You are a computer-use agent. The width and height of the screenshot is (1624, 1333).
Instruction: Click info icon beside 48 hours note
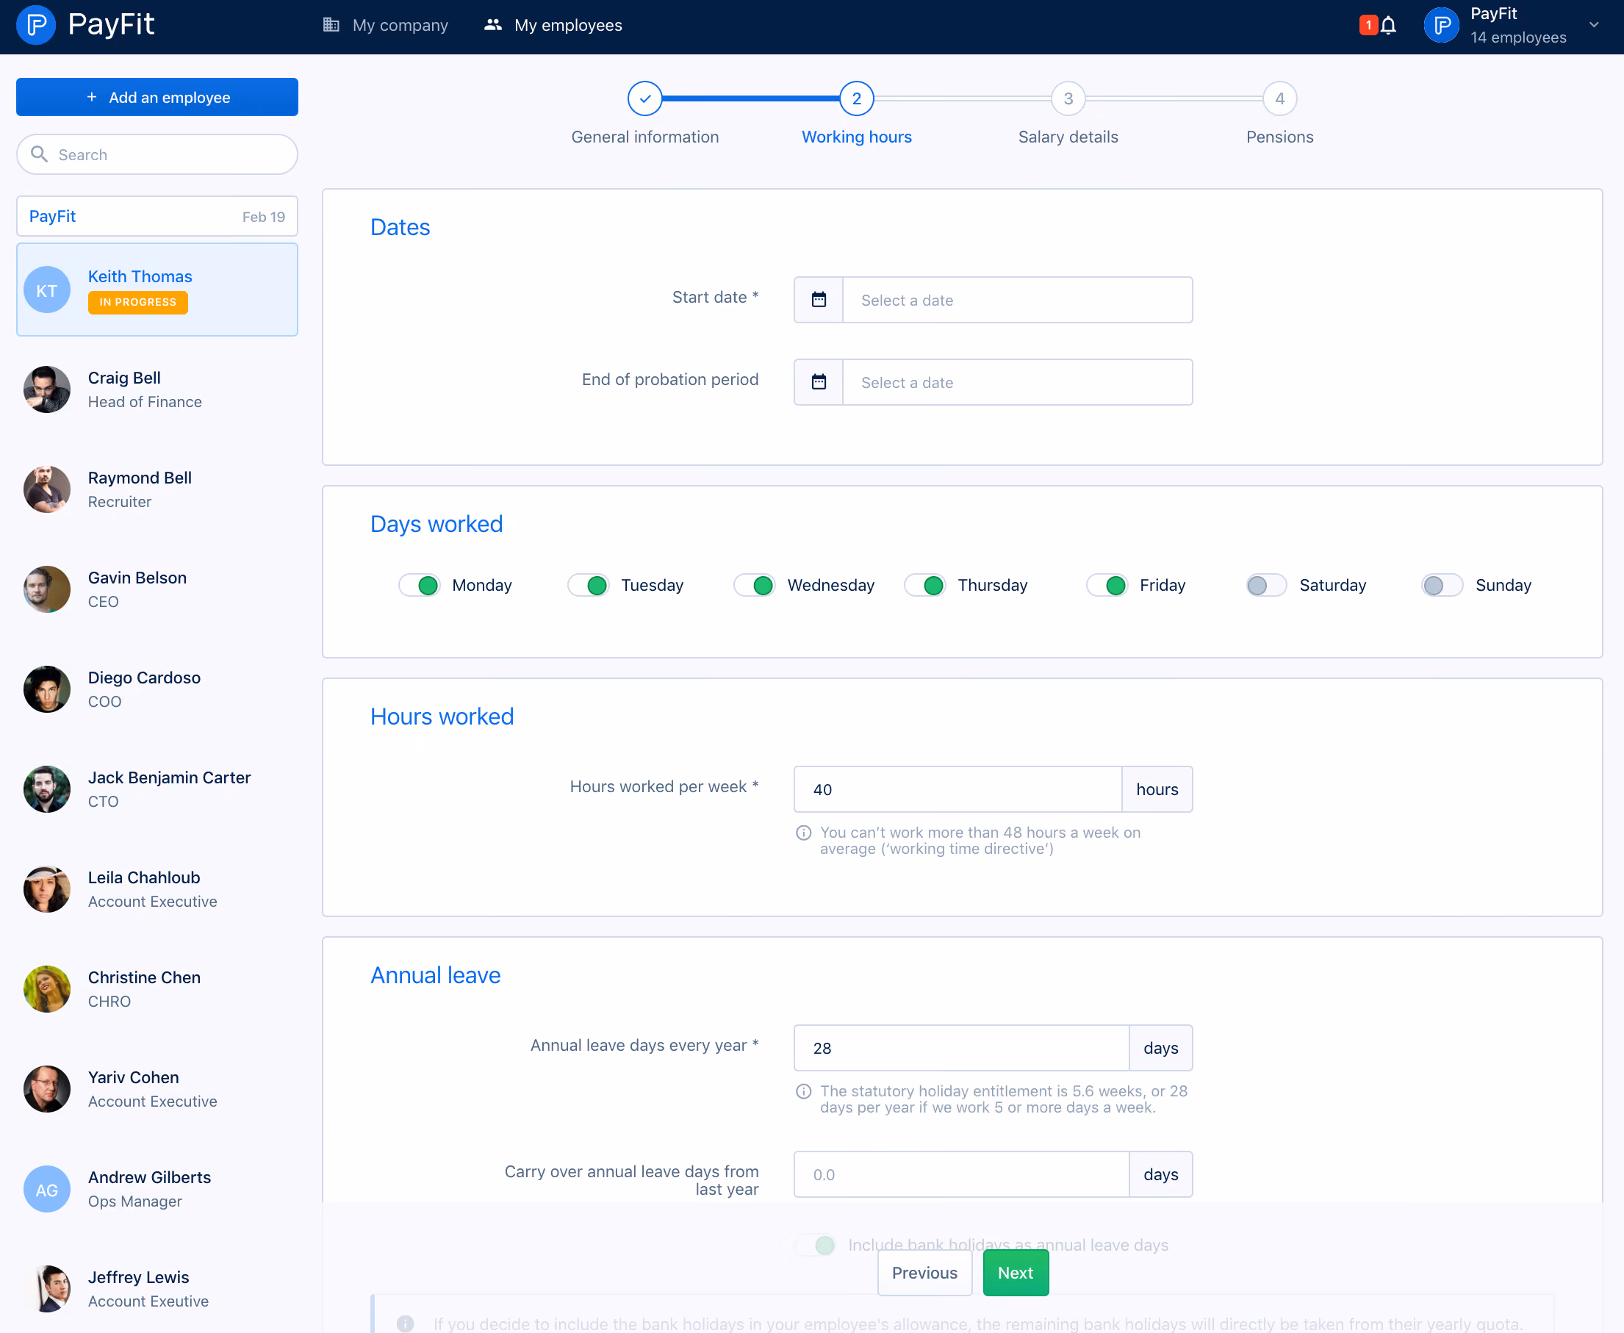pos(803,833)
